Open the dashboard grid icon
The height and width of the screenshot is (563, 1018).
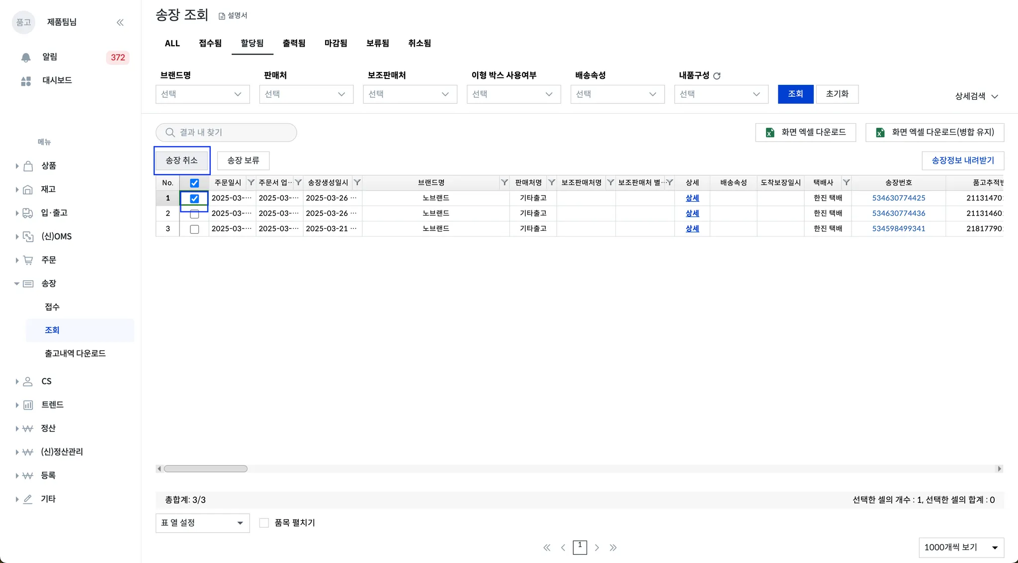click(x=26, y=81)
